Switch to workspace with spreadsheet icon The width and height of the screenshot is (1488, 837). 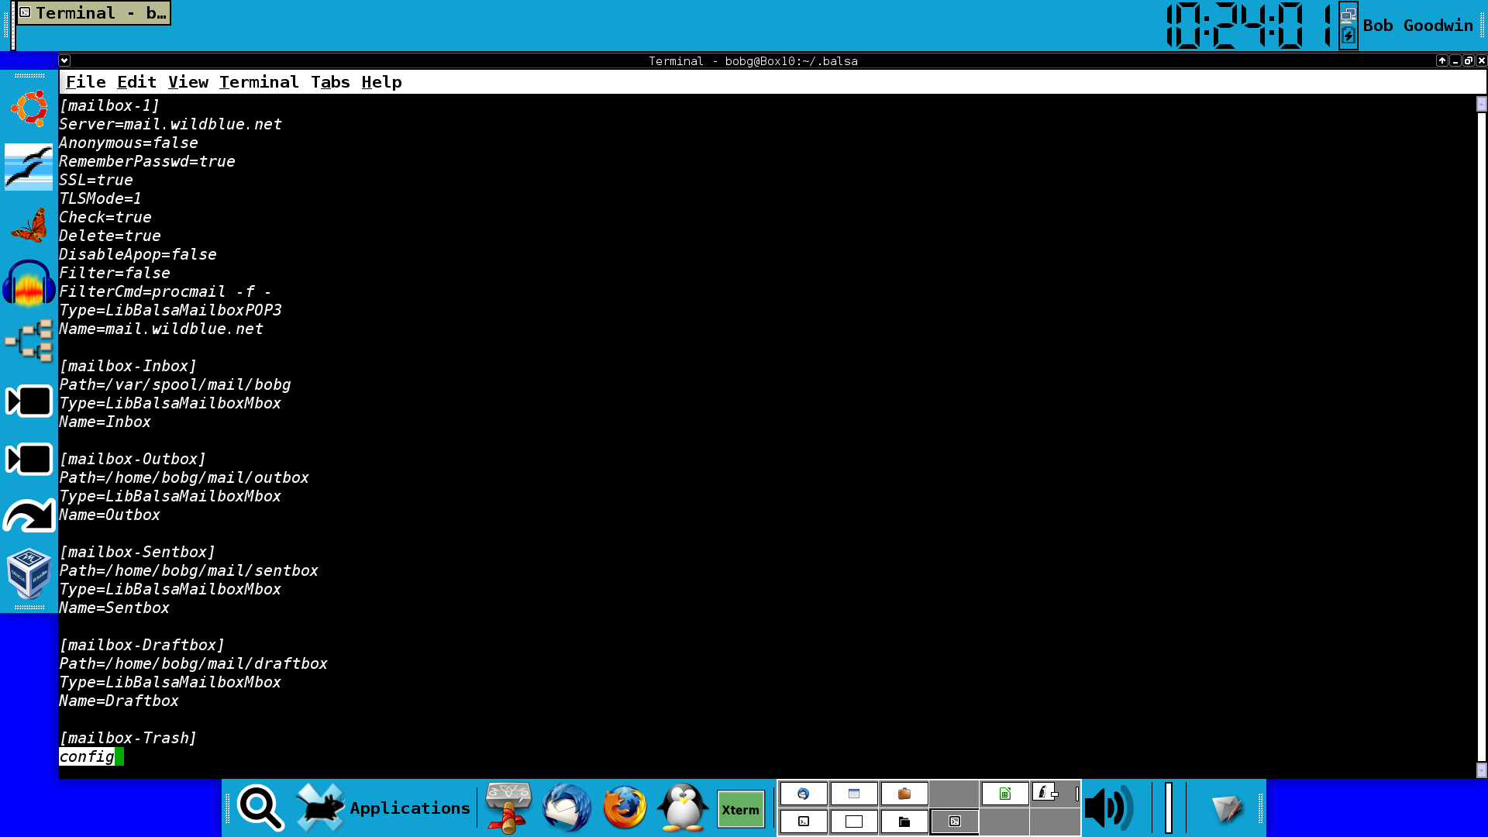coord(1004,794)
